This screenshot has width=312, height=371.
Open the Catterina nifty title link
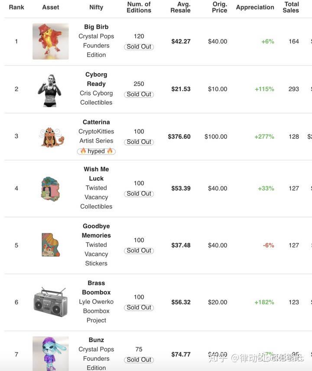[x=96, y=122]
